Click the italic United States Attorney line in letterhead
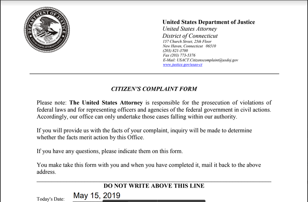Screen dimensions: 308x202 point(189,29)
